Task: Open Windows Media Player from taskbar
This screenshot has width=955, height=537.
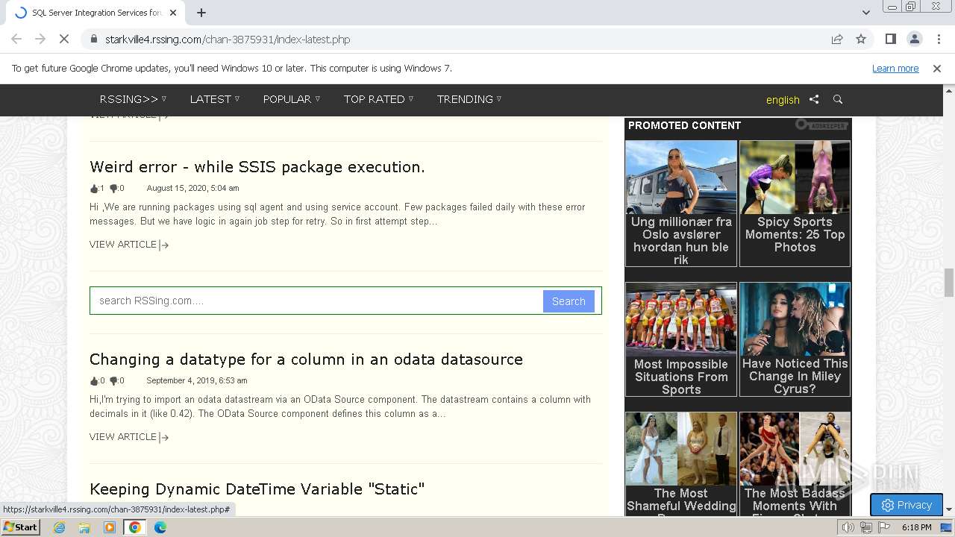Action: 110,527
